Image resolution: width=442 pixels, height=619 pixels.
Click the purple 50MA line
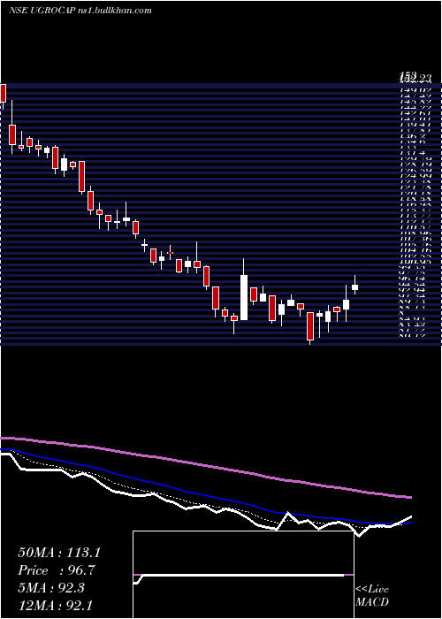pos(205,466)
